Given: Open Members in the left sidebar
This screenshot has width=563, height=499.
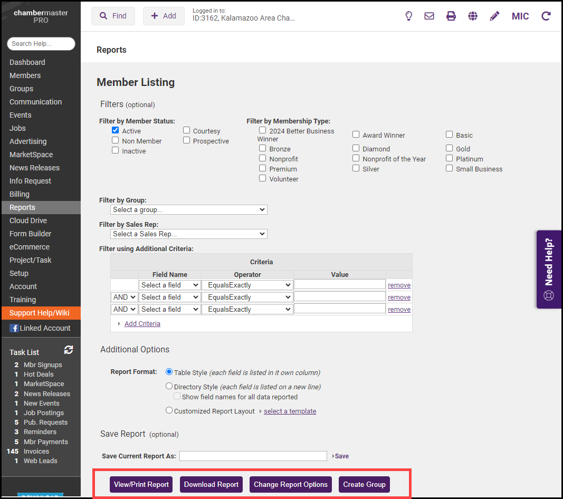Looking at the screenshot, I should point(25,75).
